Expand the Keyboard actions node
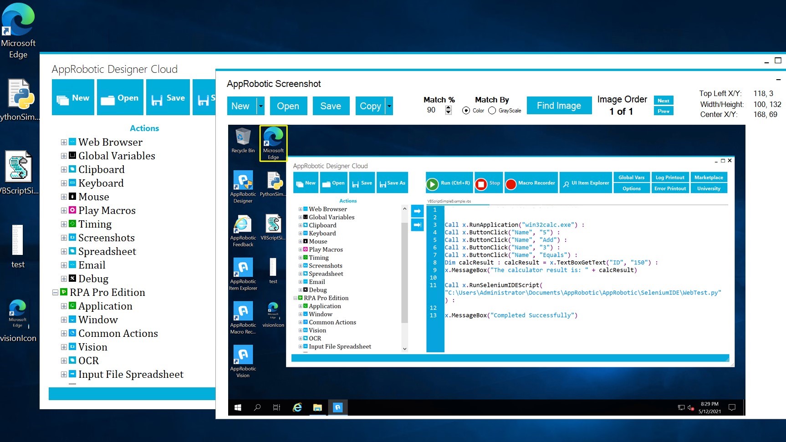Image resolution: width=786 pixels, height=442 pixels. [x=64, y=183]
